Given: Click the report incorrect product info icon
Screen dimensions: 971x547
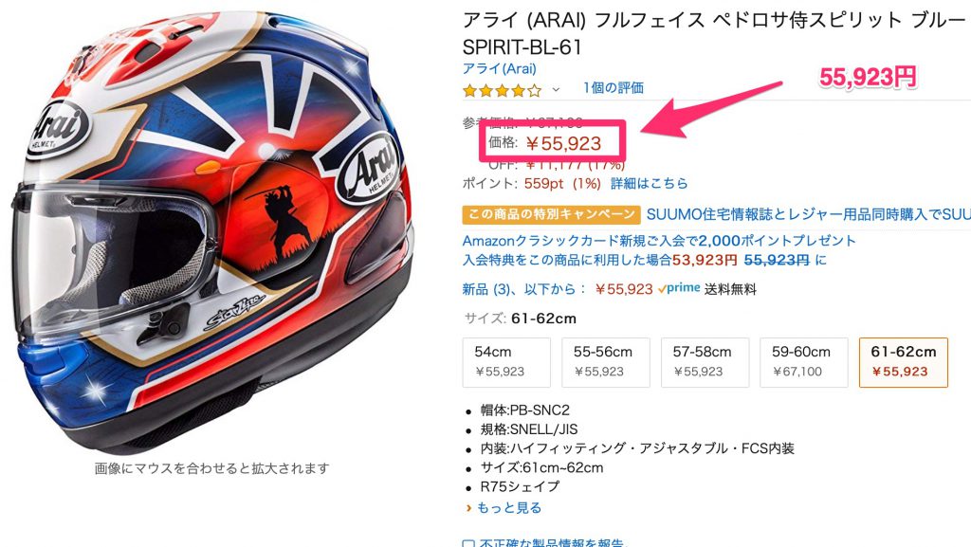Looking at the screenshot, I should pyautogui.click(x=468, y=544).
